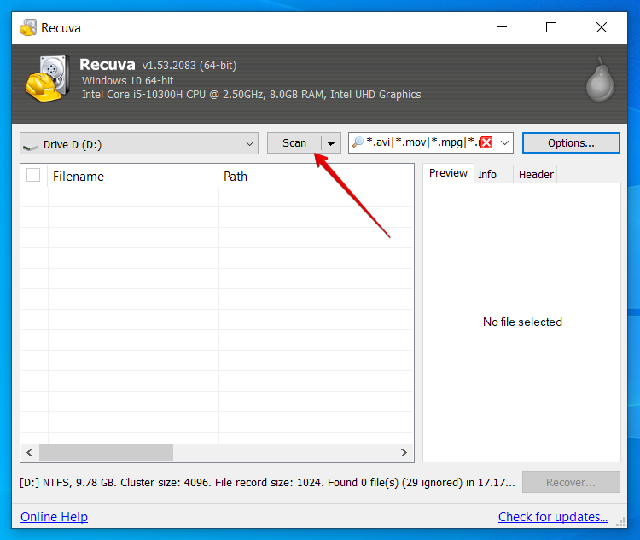Sort by the Filename column header
The width and height of the screenshot is (640, 540).
(132, 177)
